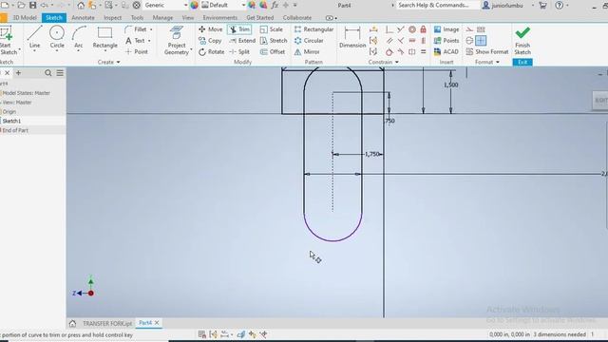Select the Line sketch tool

[x=34, y=38]
